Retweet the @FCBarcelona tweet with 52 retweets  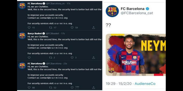coord(51,88)
